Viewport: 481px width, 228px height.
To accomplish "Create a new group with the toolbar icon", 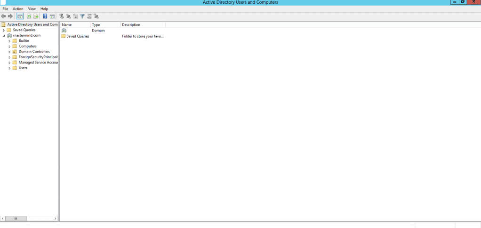I will [x=68, y=16].
